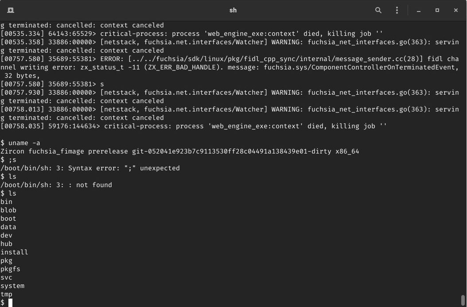Click the 00758.035 critical-process log line
The width and height of the screenshot is (467, 307).
[x=194, y=126]
